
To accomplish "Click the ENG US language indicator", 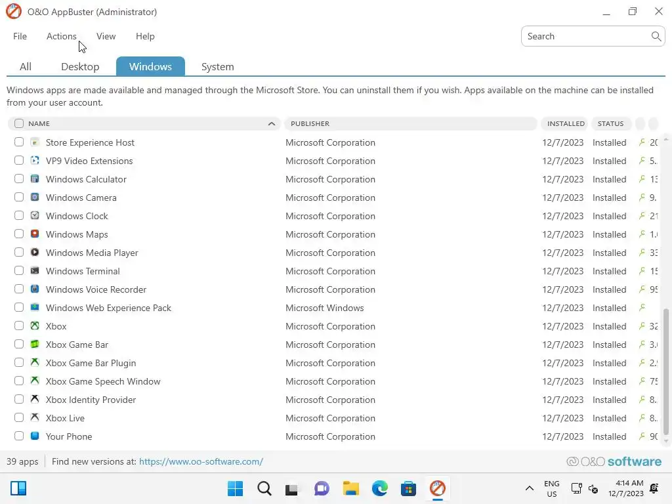I will [551, 488].
